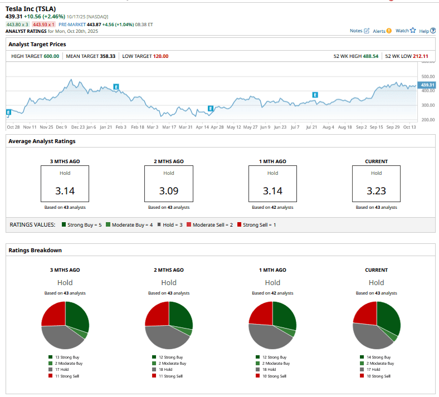The height and width of the screenshot is (397, 439).
Task: Click the Tesla Inc (TSLA) title
Action: click(31, 9)
